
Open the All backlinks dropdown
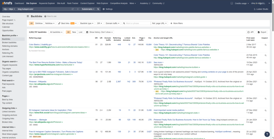pyautogui.click(x=56, y=32)
